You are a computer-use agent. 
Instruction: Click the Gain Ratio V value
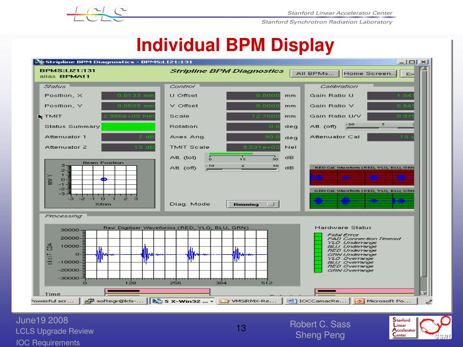pyautogui.click(x=391, y=106)
